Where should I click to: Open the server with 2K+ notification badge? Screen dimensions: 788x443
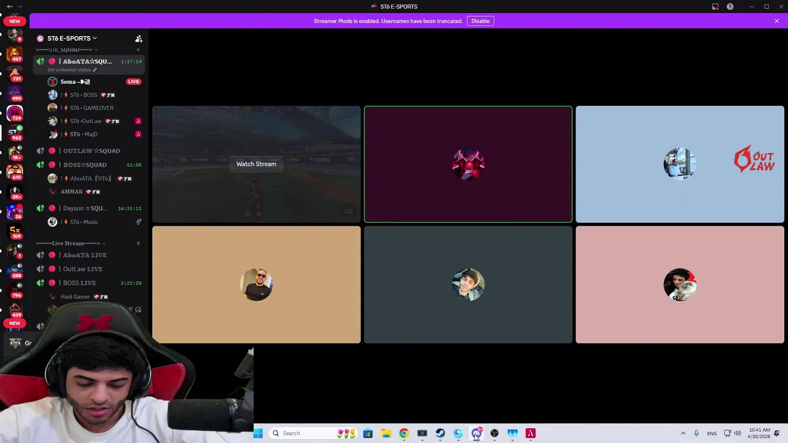[x=15, y=191]
